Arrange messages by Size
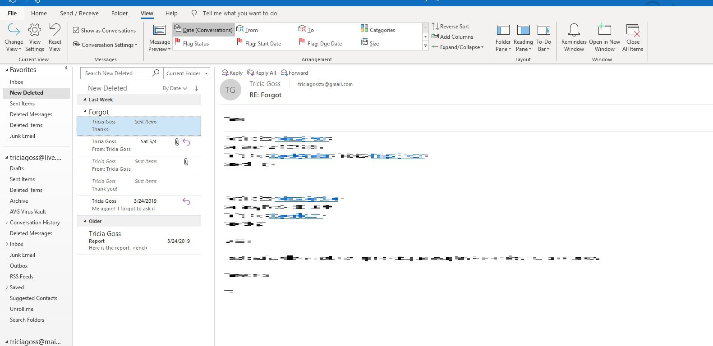 (x=370, y=43)
